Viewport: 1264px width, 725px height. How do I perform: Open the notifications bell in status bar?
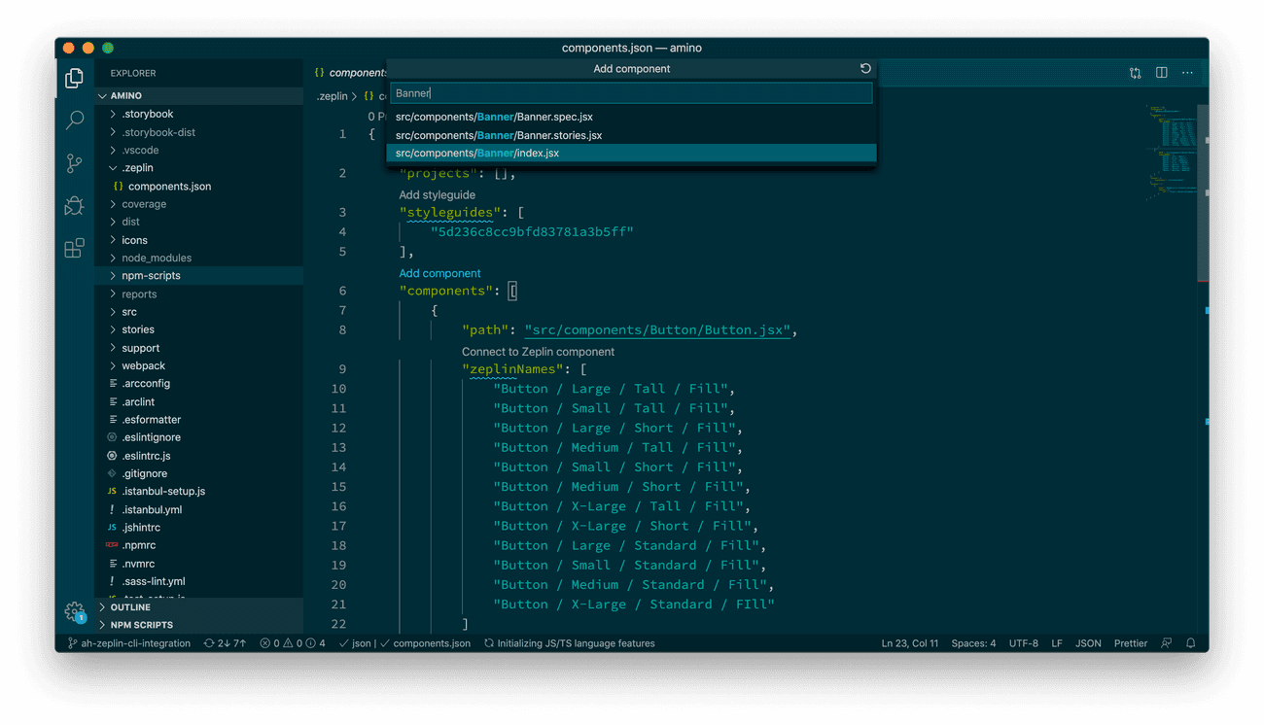click(x=1190, y=643)
